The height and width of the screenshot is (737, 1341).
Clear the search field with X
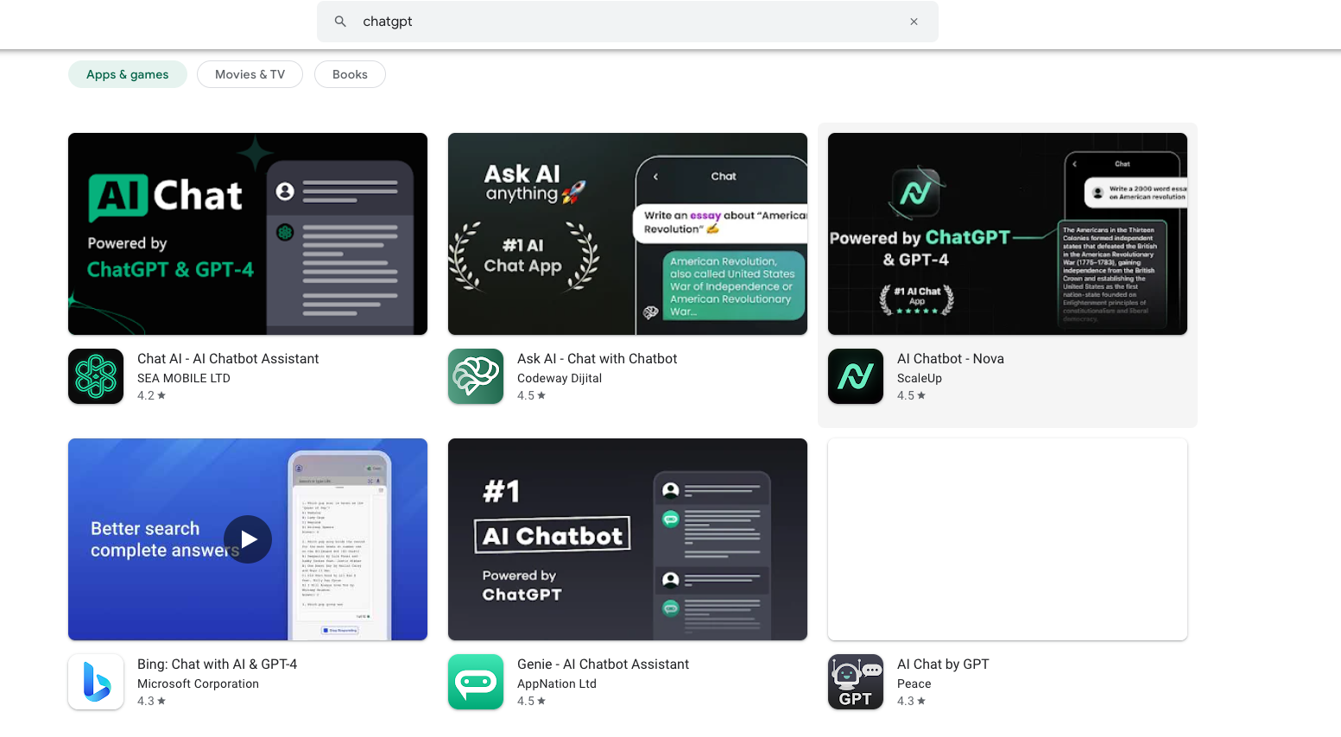914,22
